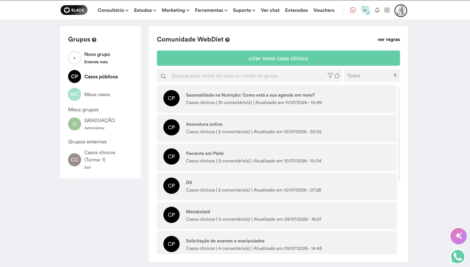Open the GRADUAÇÃO group name
The image size is (470, 267).
[x=100, y=121]
